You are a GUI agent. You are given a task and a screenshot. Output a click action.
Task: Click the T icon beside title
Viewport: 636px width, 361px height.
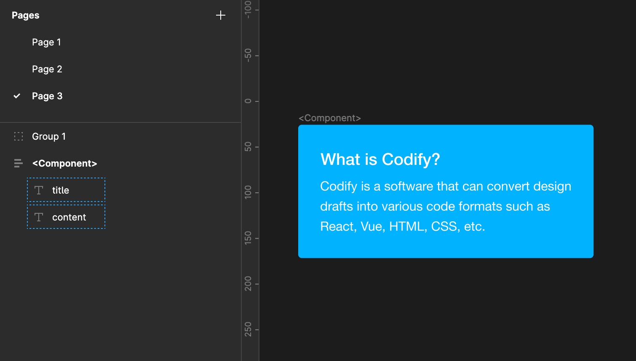tap(39, 190)
